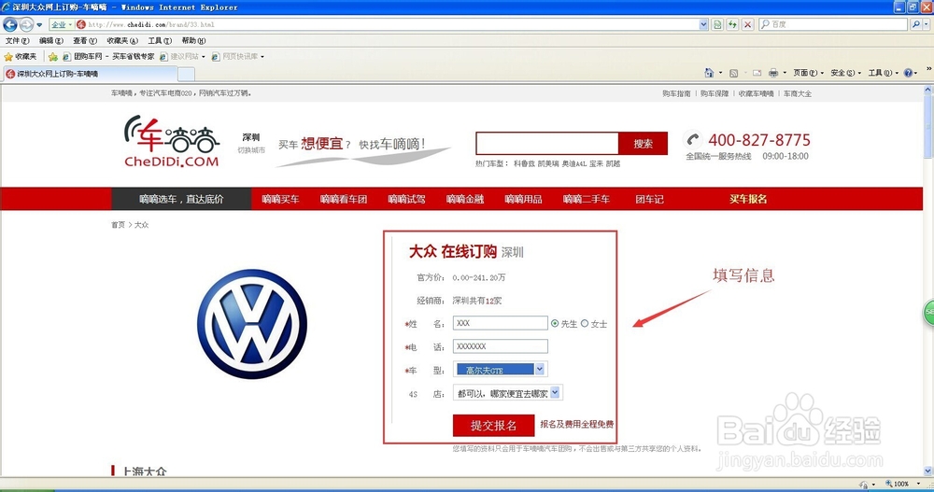Click the 凯美瑞 hot model link
This screenshot has width=934, height=492.
pos(548,163)
